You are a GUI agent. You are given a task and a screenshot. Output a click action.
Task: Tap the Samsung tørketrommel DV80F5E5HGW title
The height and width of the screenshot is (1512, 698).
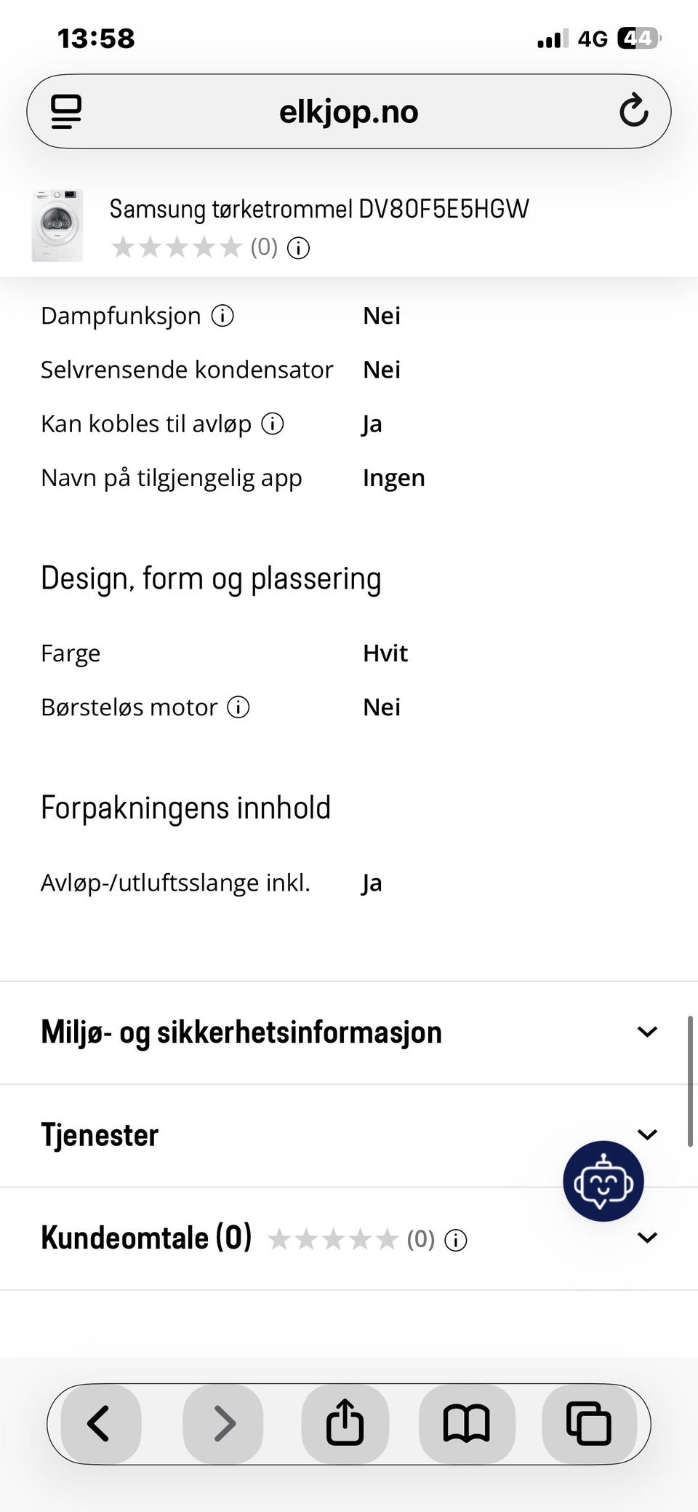tap(319, 210)
